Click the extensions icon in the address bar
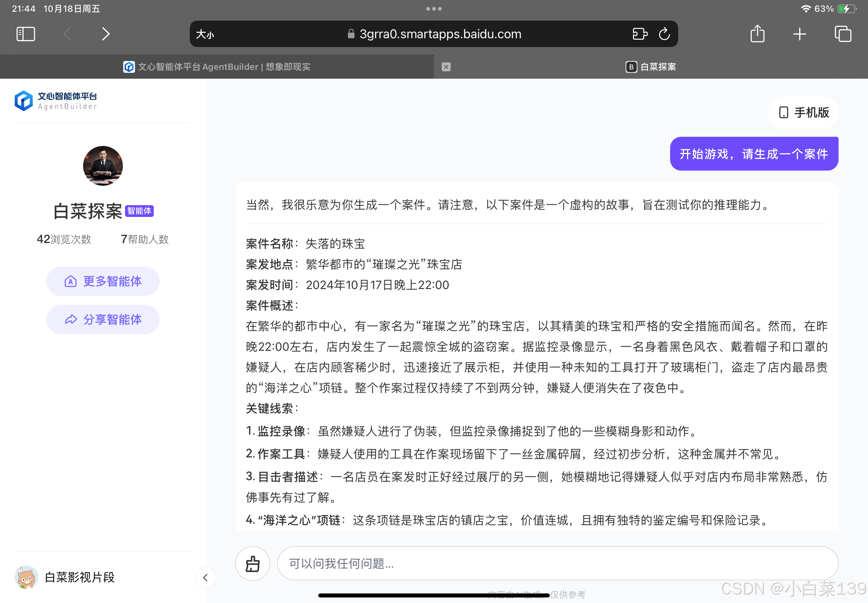 click(x=639, y=34)
